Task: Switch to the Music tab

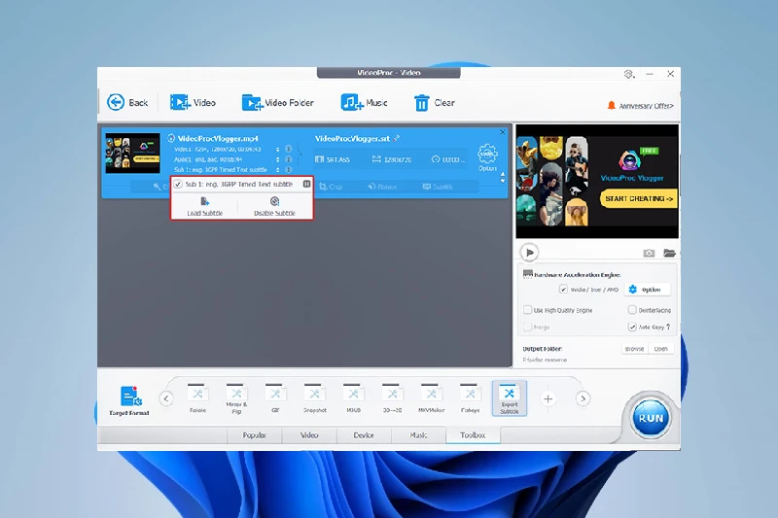Action: (x=418, y=435)
